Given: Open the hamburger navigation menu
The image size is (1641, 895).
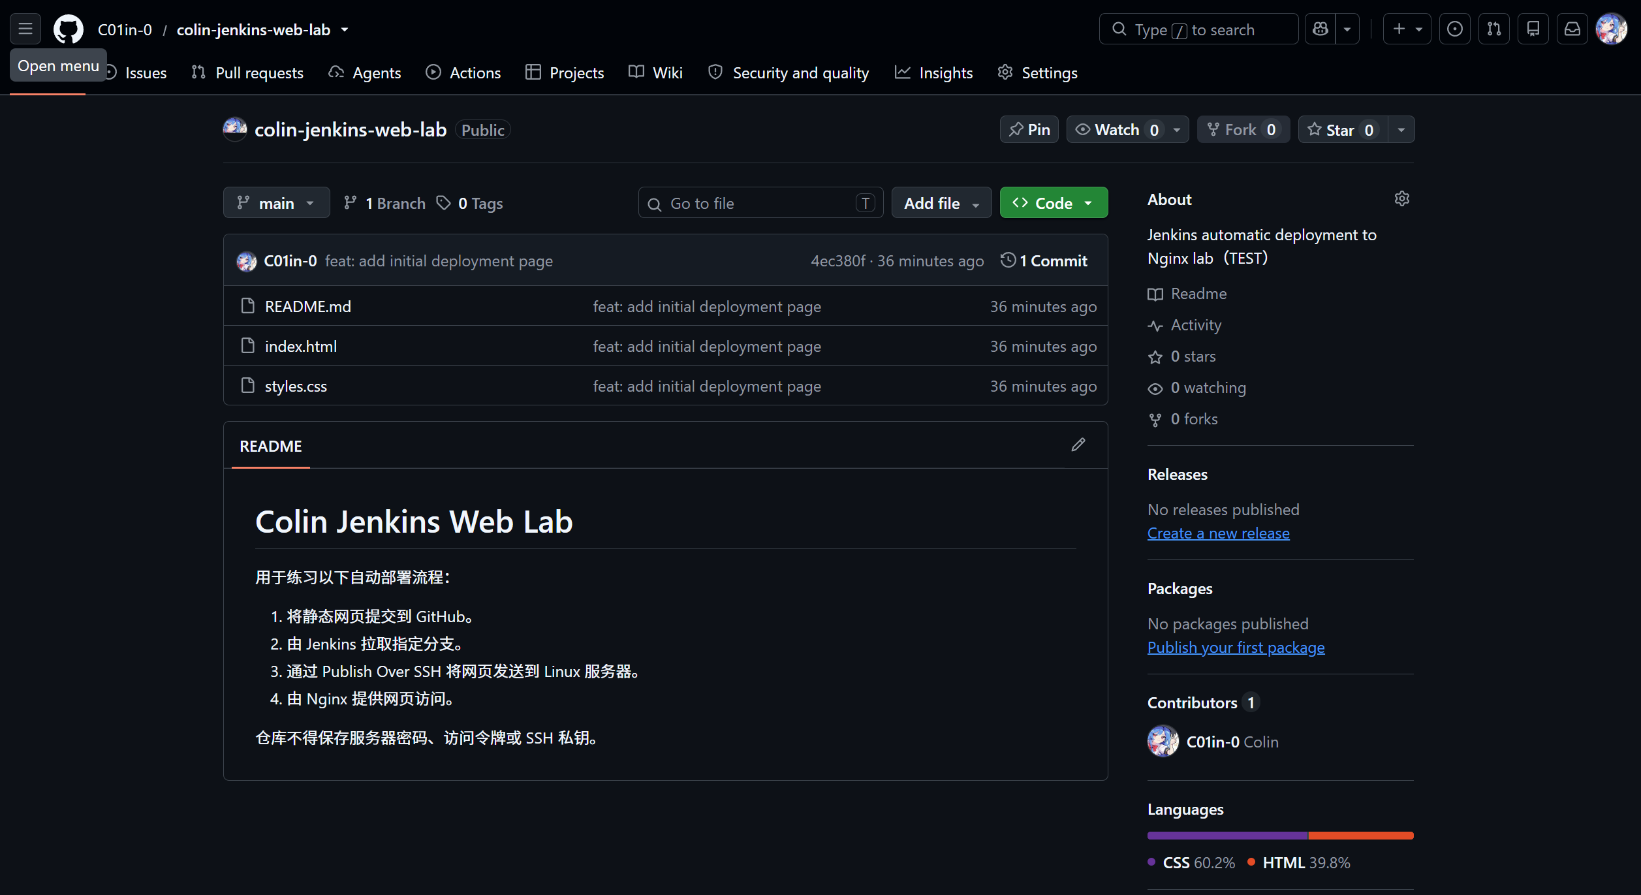Looking at the screenshot, I should 25,29.
